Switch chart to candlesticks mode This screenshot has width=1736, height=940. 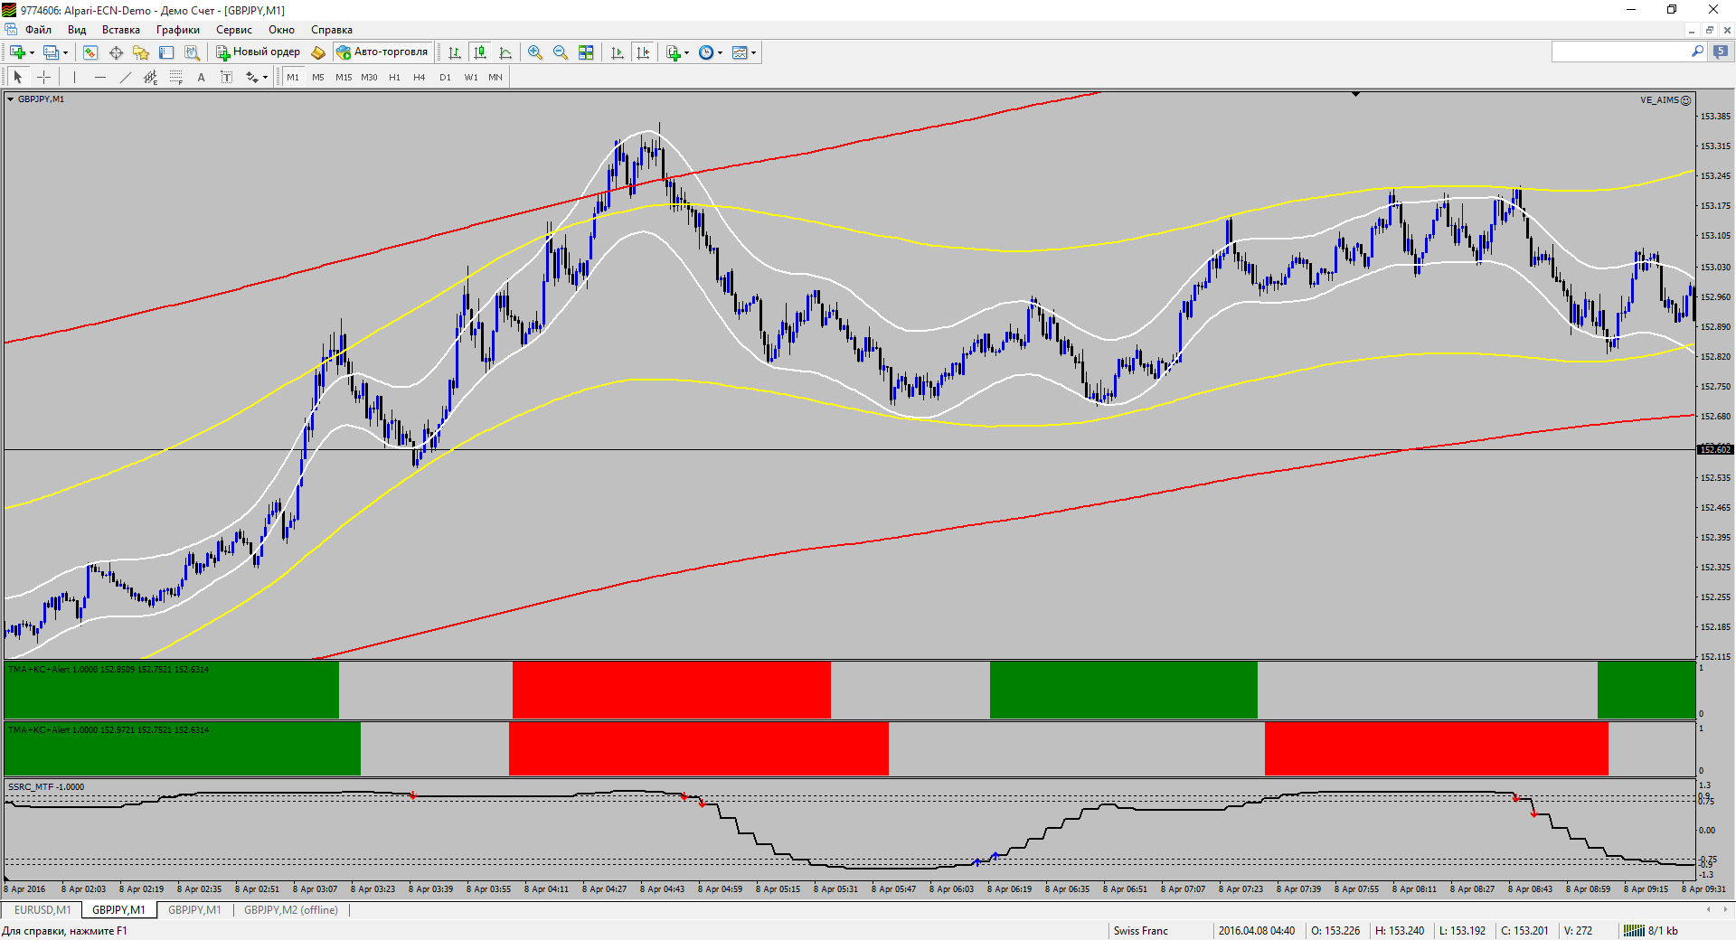tap(480, 52)
